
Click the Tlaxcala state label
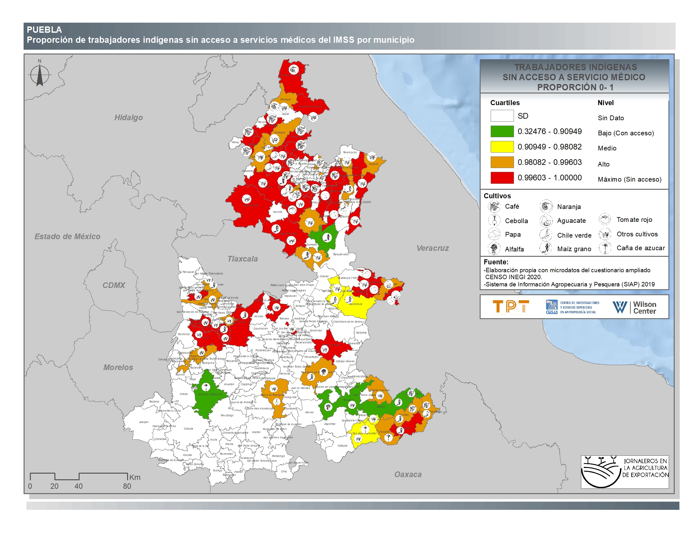[243, 259]
